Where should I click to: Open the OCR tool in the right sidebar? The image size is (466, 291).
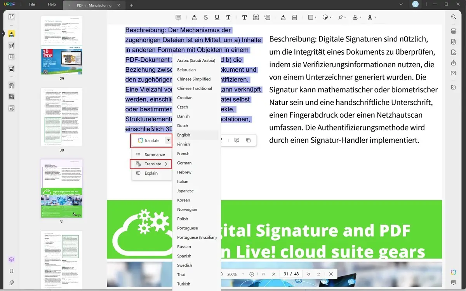[453, 31]
